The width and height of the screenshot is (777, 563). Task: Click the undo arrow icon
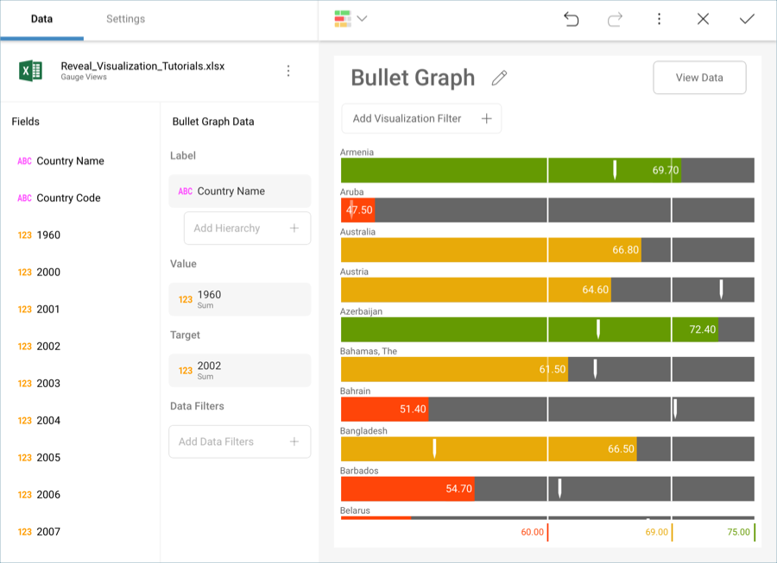tap(571, 19)
